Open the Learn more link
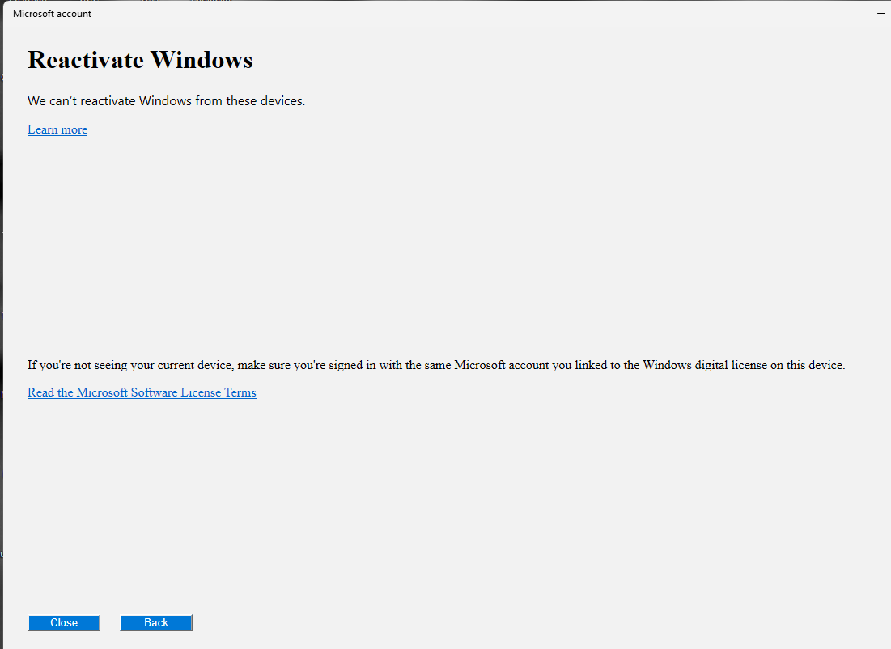Image resolution: width=891 pixels, height=649 pixels. [57, 129]
